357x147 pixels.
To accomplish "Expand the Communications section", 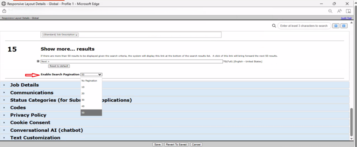I will point(31,93).
